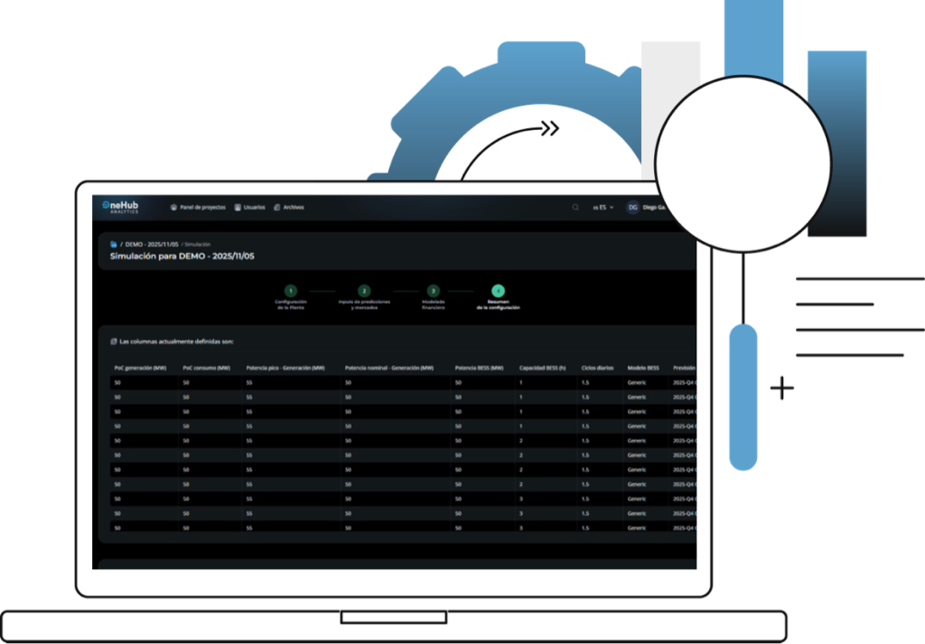Select step 3 Modelado financiero
Image resolution: width=925 pixels, height=644 pixels.
click(433, 290)
